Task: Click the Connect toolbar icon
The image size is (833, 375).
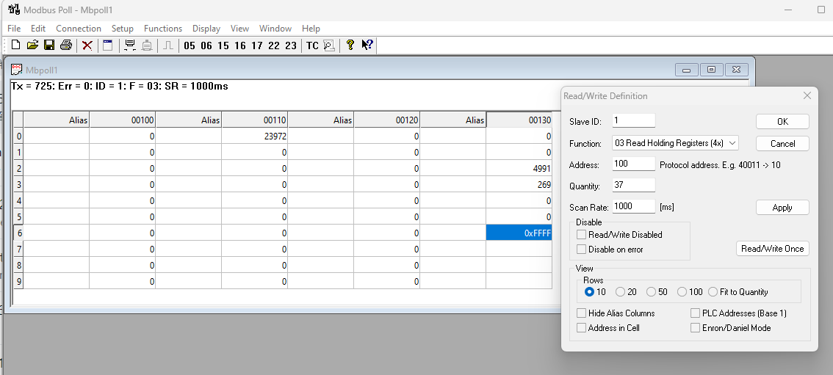Action: (x=130, y=45)
